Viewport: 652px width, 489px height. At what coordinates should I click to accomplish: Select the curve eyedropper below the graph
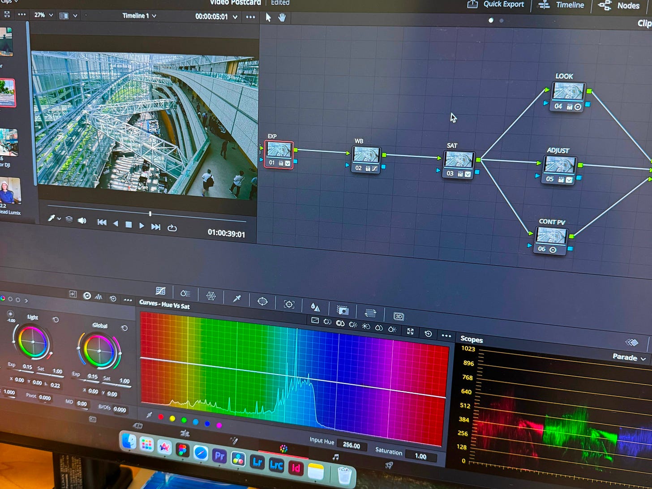[149, 415]
